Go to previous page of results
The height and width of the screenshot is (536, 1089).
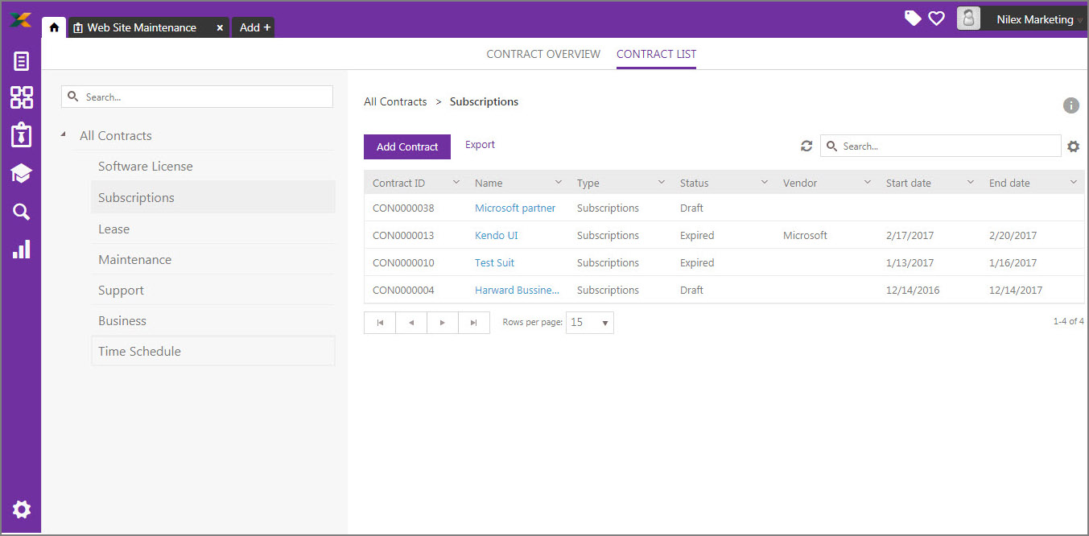411,323
